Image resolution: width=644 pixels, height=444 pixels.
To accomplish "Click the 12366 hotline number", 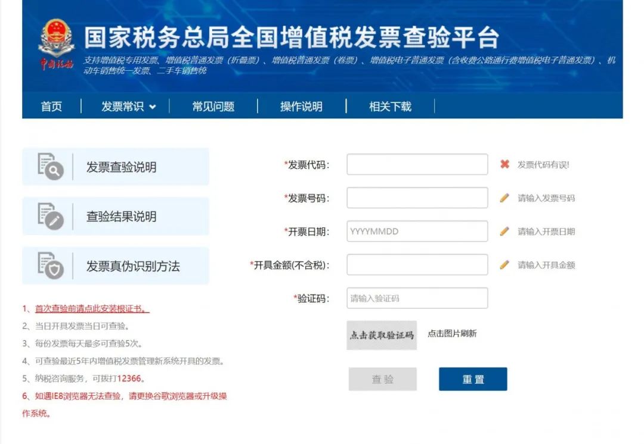I will 129,379.
